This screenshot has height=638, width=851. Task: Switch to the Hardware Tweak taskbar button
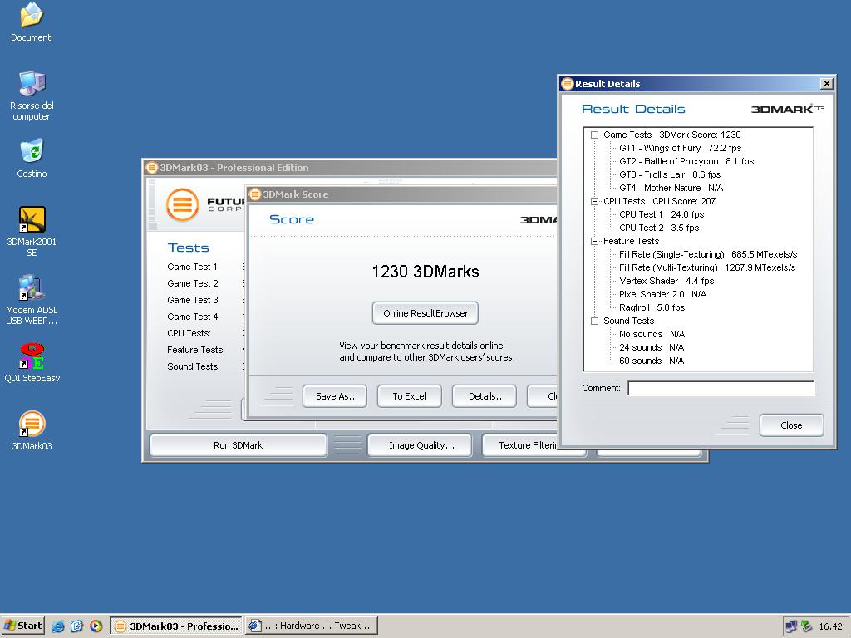(x=311, y=626)
